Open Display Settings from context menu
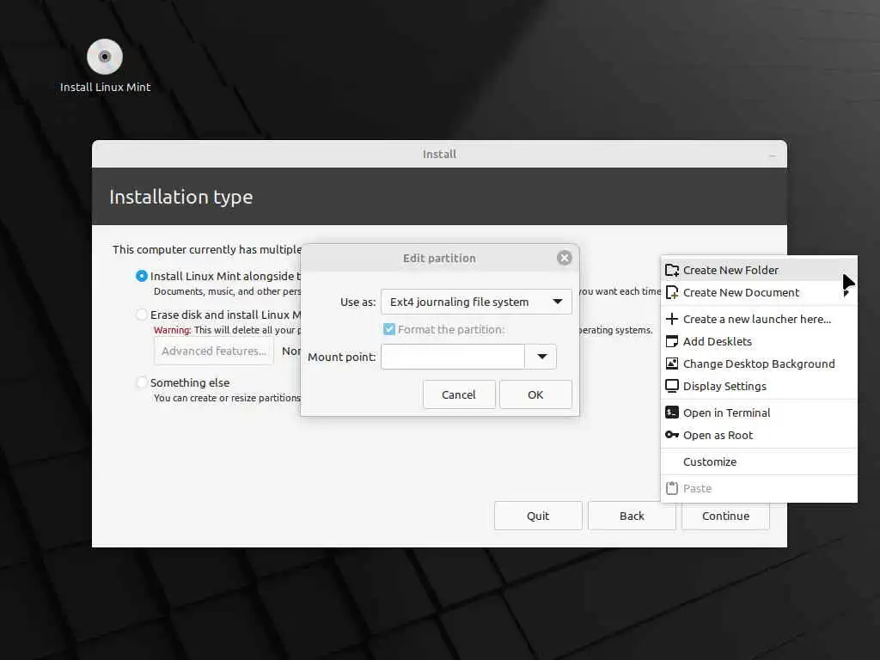This screenshot has height=660, width=880. 759,387
